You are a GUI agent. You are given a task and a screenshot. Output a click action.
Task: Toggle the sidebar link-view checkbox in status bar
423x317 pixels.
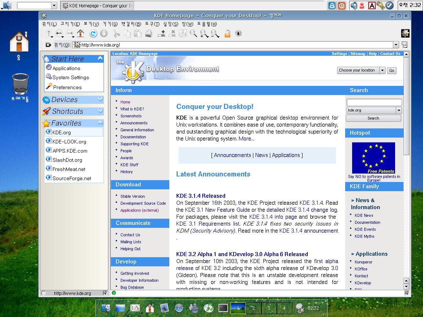click(x=105, y=293)
